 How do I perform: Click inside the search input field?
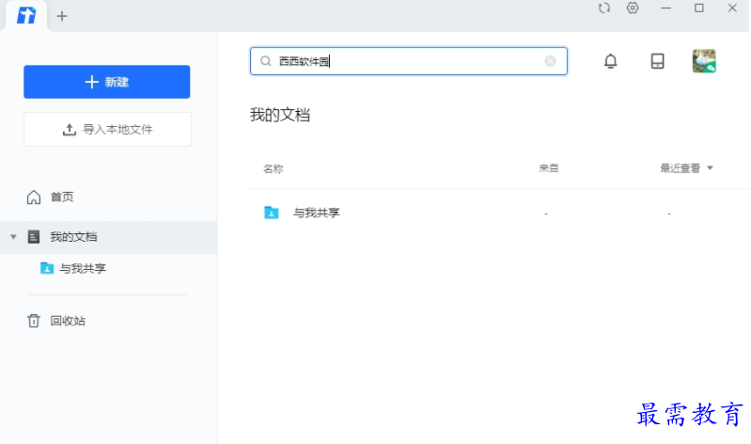point(409,61)
